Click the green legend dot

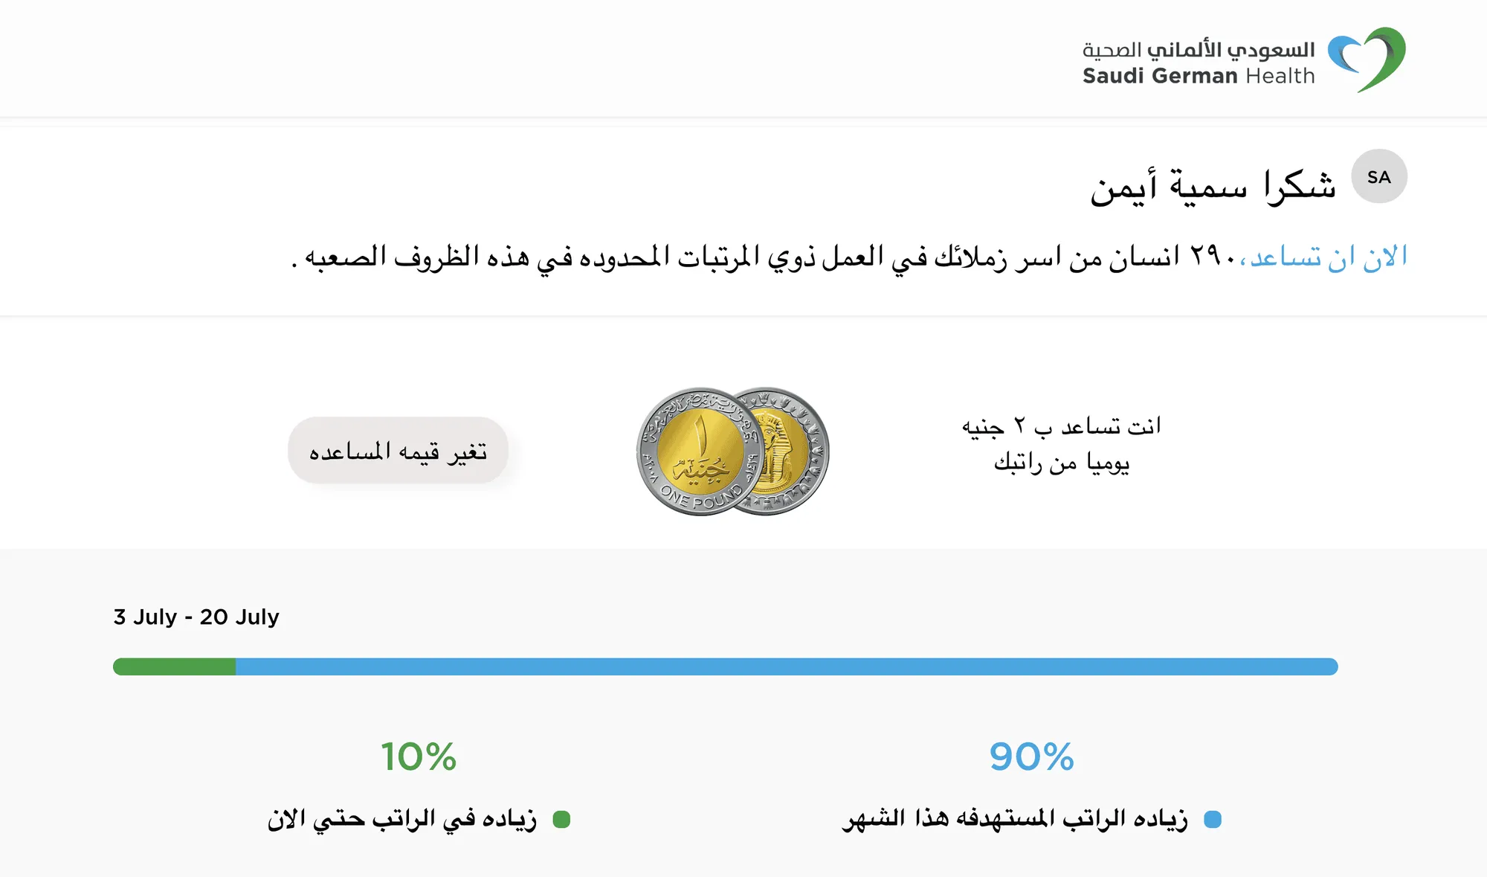tap(561, 820)
